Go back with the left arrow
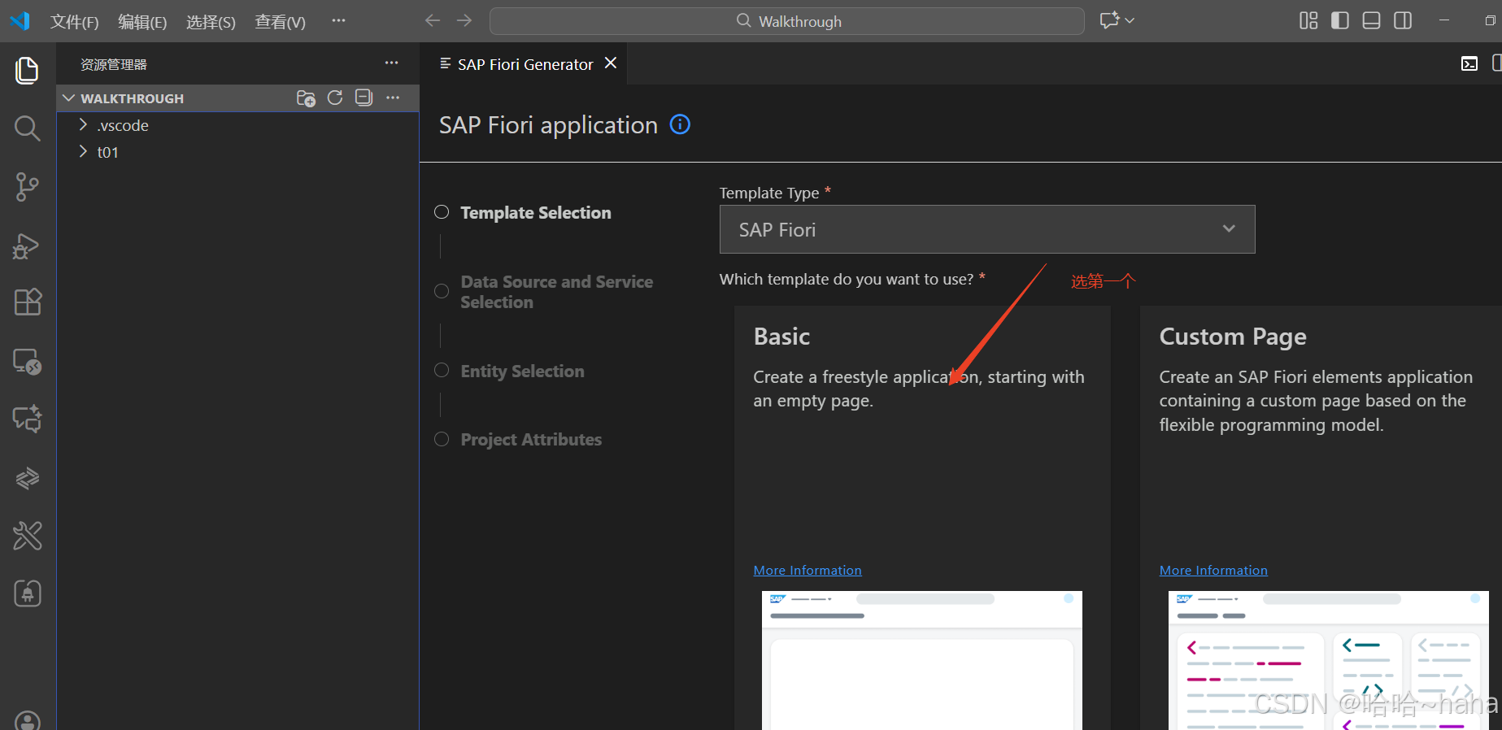The height and width of the screenshot is (730, 1502). coord(433,21)
